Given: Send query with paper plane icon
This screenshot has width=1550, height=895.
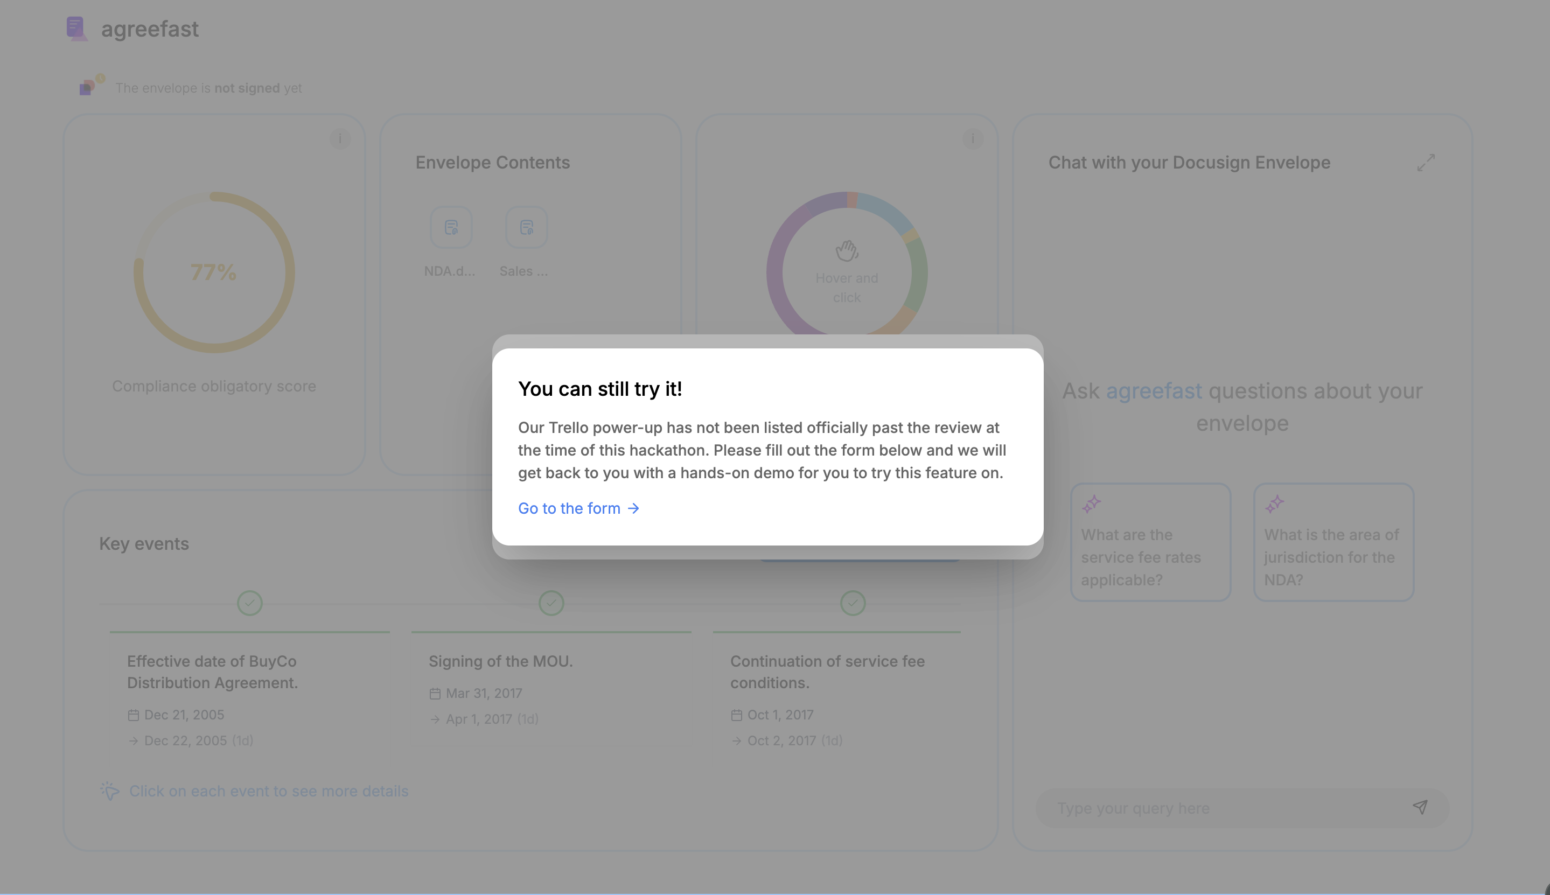Looking at the screenshot, I should click(1420, 807).
